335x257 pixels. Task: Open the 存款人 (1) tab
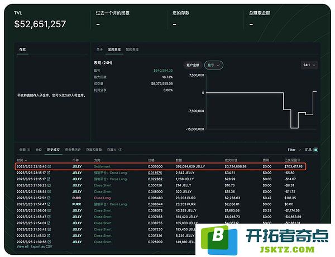pyautogui.click(x=114, y=150)
